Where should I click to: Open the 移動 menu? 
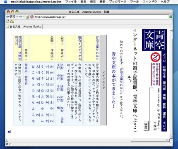click(102, 2)
